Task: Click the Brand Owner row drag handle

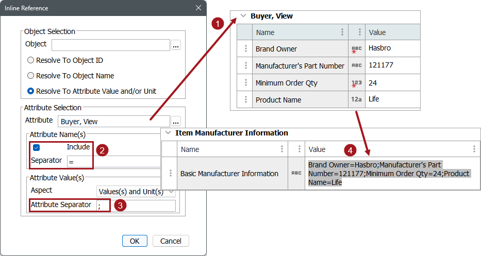Action: pos(245,49)
